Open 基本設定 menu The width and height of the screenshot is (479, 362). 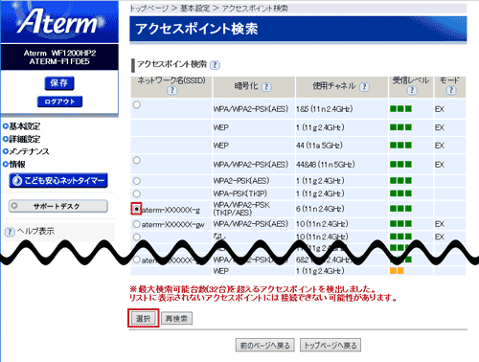coord(25,126)
